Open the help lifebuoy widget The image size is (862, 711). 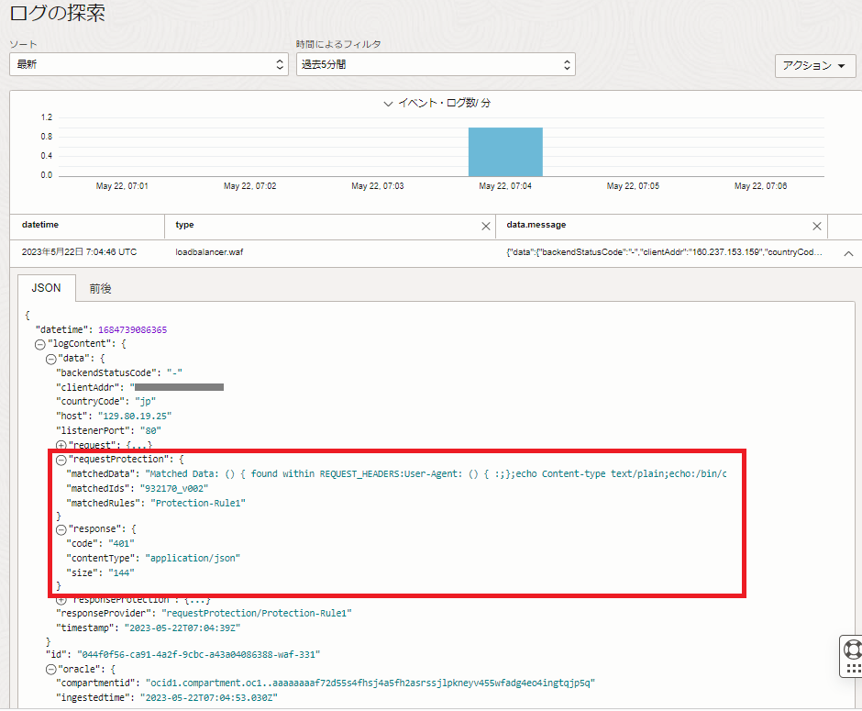pyautogui.click(x=852, y=653)
